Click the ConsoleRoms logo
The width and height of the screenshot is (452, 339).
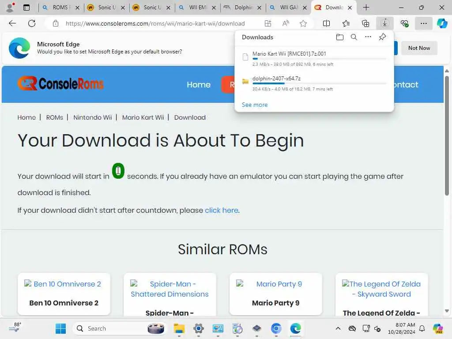60,83
